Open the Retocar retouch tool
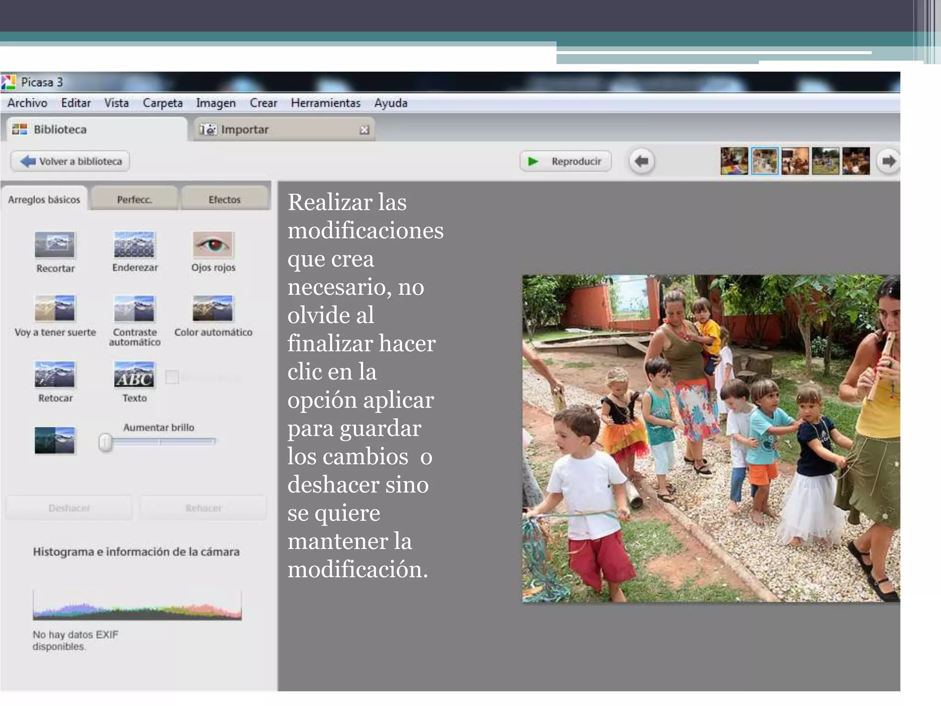This screenshot has height=706, width=941. [55, 375]
